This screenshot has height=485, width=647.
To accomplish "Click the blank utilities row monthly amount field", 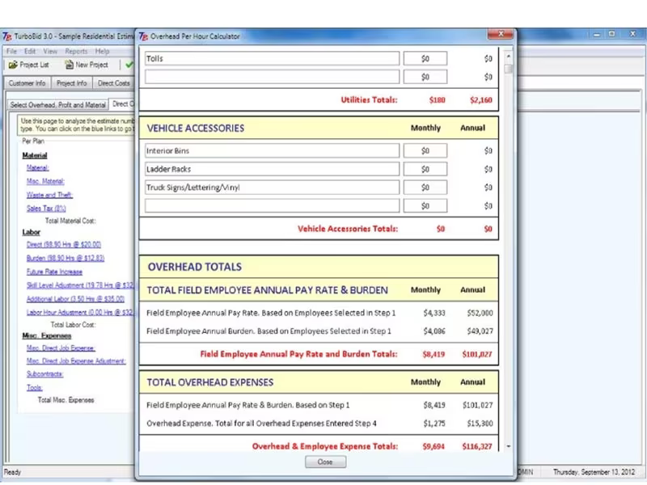I will 425,77.
